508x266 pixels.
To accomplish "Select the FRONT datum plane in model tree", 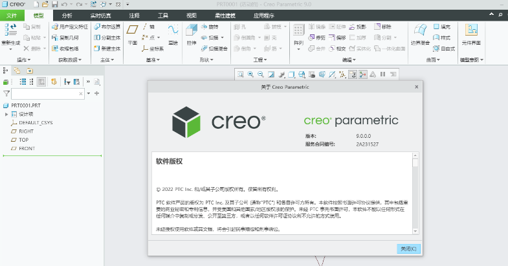I will tap(27, 148).
